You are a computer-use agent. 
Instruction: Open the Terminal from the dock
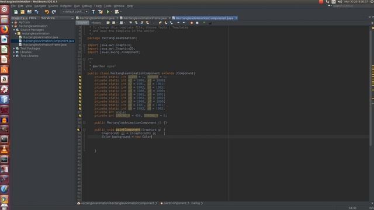coord(4,139)
